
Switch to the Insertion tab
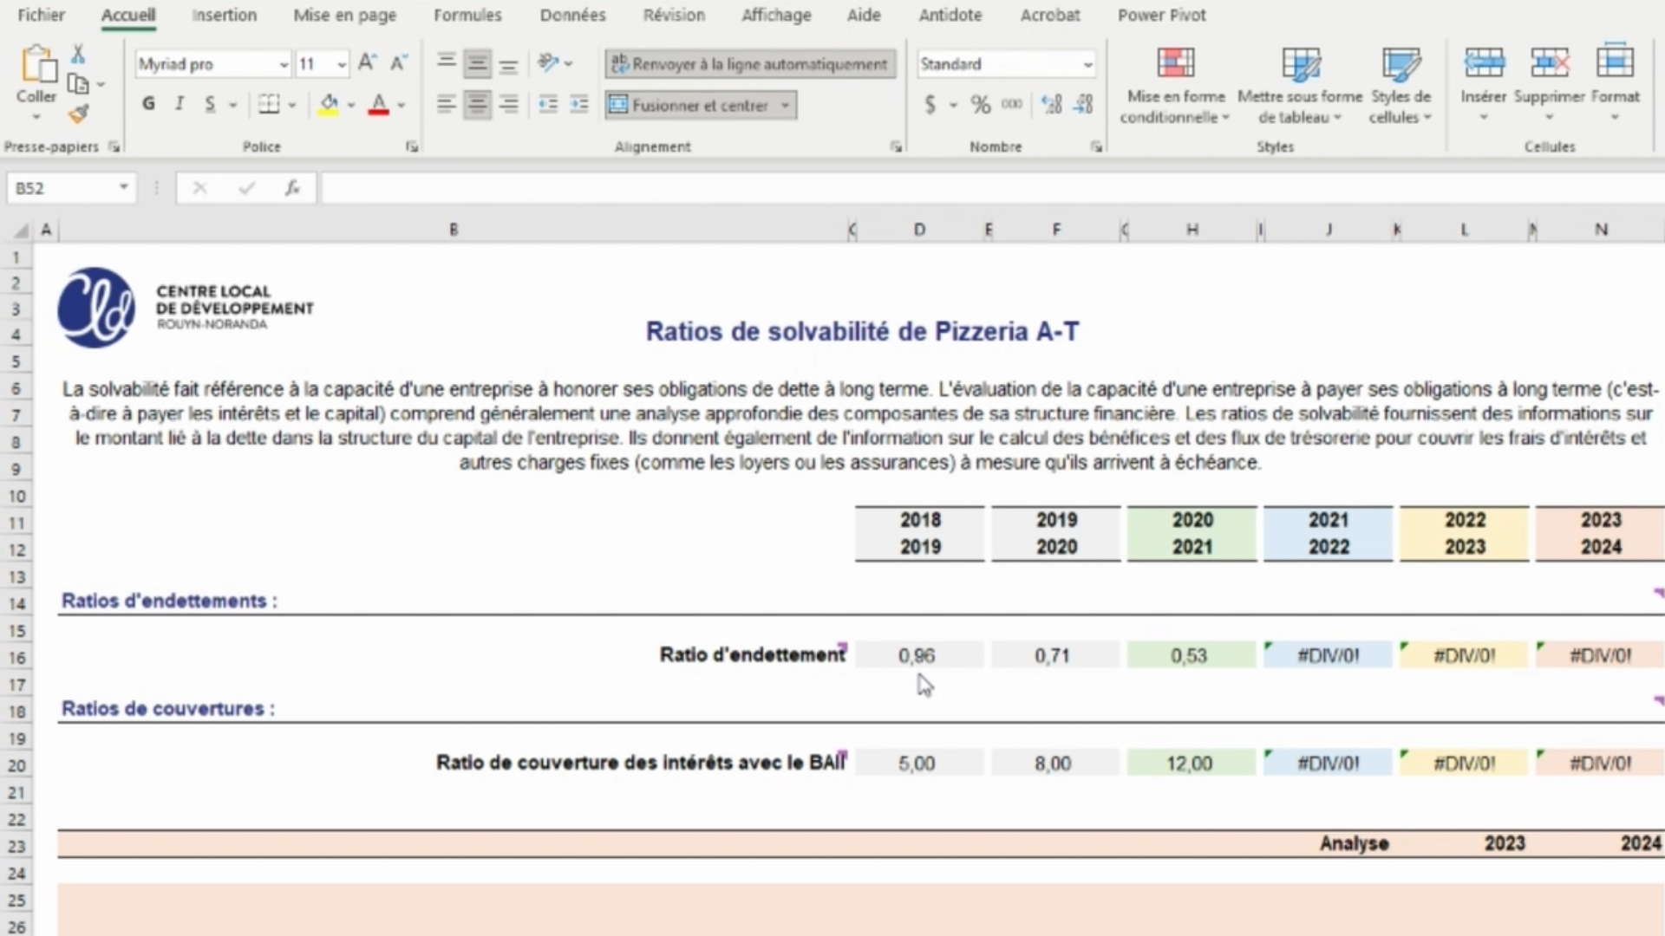[x=224, y=15]
